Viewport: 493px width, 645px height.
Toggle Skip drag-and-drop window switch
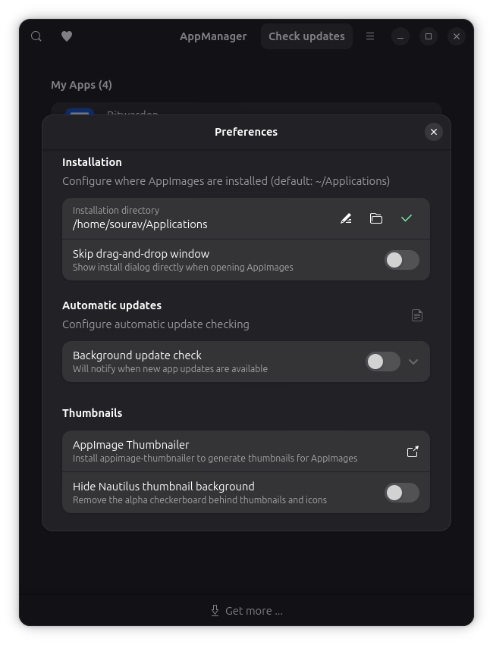point(401,260)
